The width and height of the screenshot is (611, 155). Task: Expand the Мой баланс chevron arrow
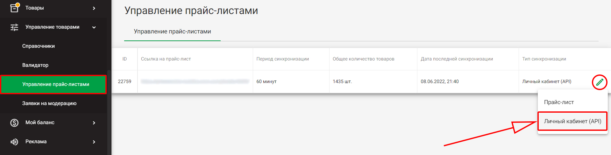pyautogui.click(x=94, y=123)
